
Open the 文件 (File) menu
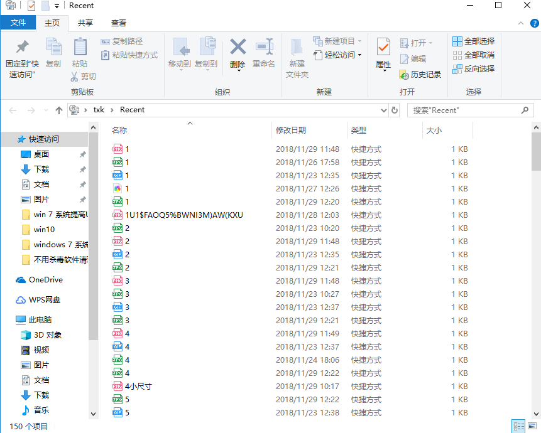(x=18, y=23)
